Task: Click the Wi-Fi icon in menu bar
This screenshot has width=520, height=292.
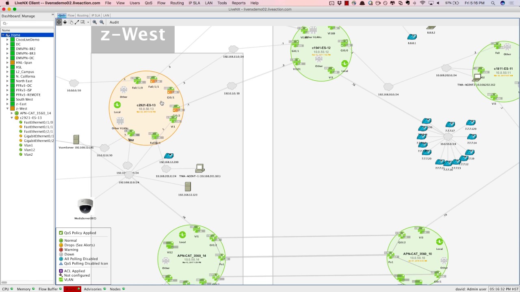Action: (x=422, y=3)
